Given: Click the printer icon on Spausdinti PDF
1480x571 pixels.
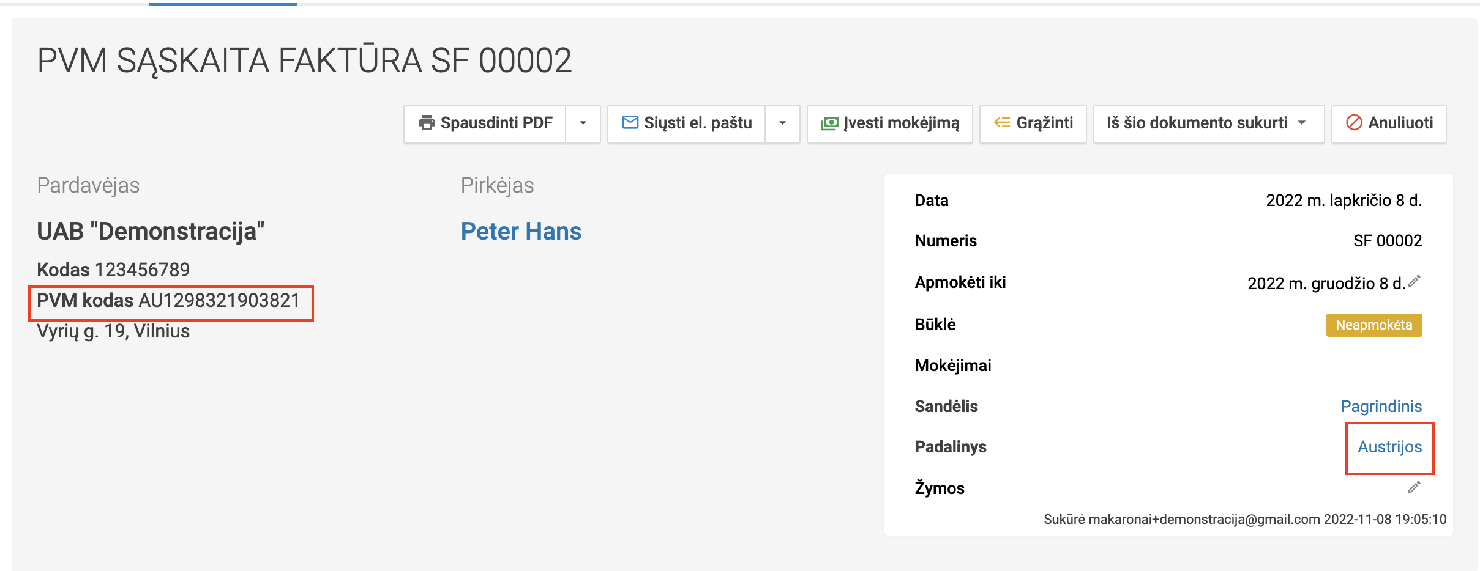Looking at the screenshot, I should click(x=427, y=123).
